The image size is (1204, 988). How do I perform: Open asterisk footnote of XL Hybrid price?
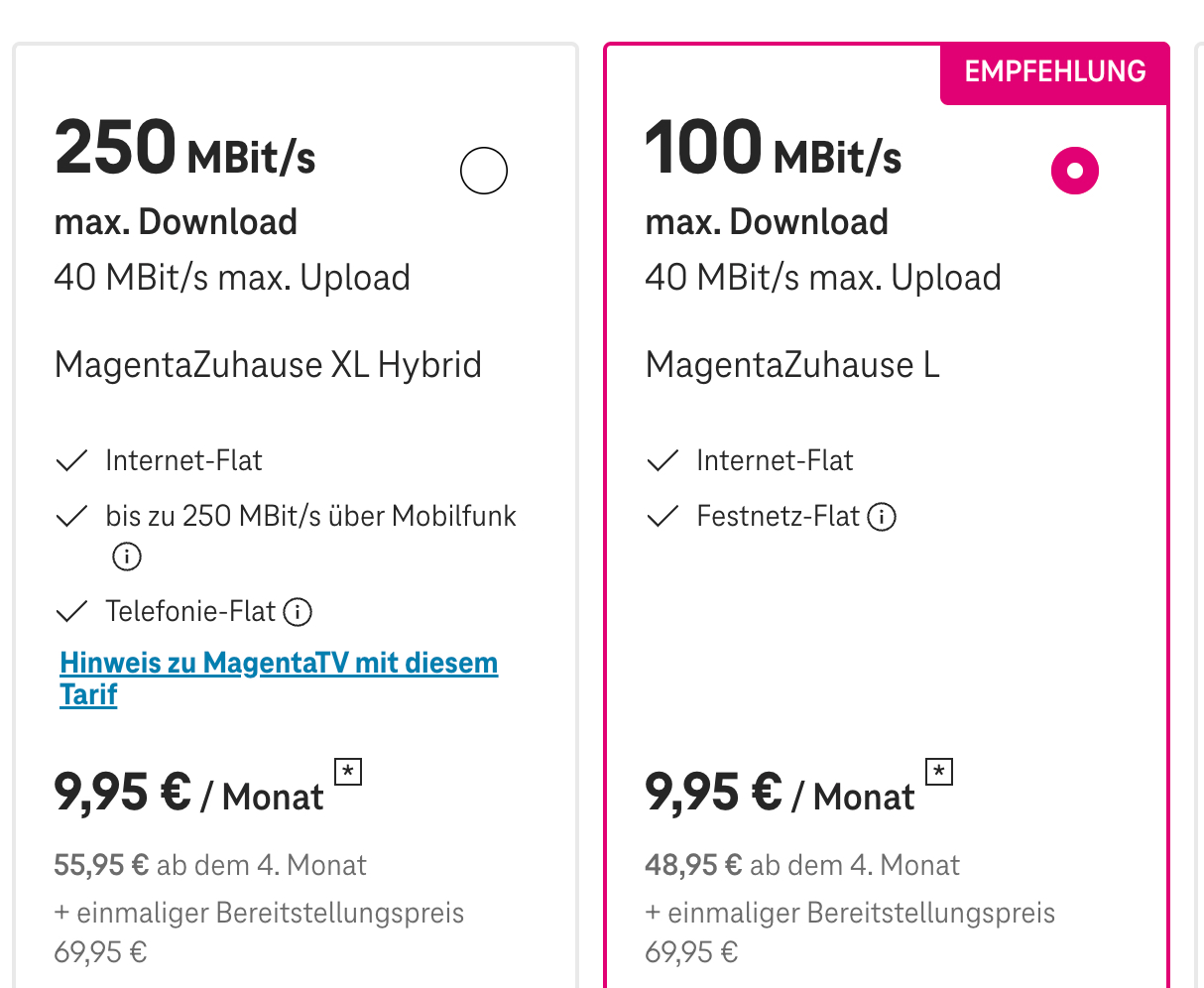pyautogui.click(x=348, y=771)
